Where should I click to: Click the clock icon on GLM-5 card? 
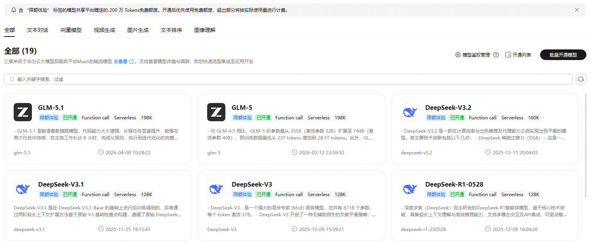(x=295, y=152)
